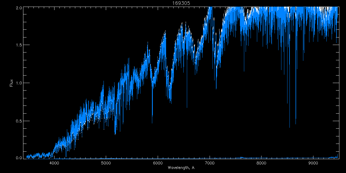Click the 2.0 flux tick label

18,8
